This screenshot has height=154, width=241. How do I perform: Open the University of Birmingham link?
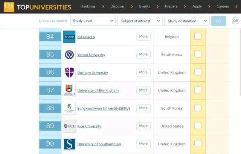(98, 91)
